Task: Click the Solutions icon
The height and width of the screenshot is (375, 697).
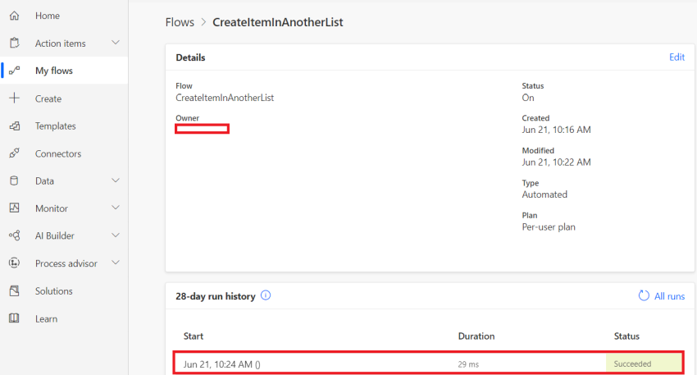Action: [14, 291]
